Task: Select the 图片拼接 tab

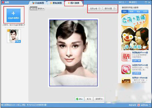Action: pos(74,3)
